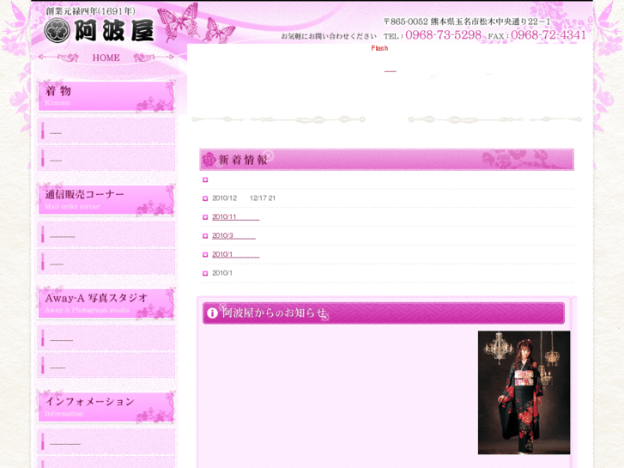Click the address 〒865-0052 text

point(467,21)
